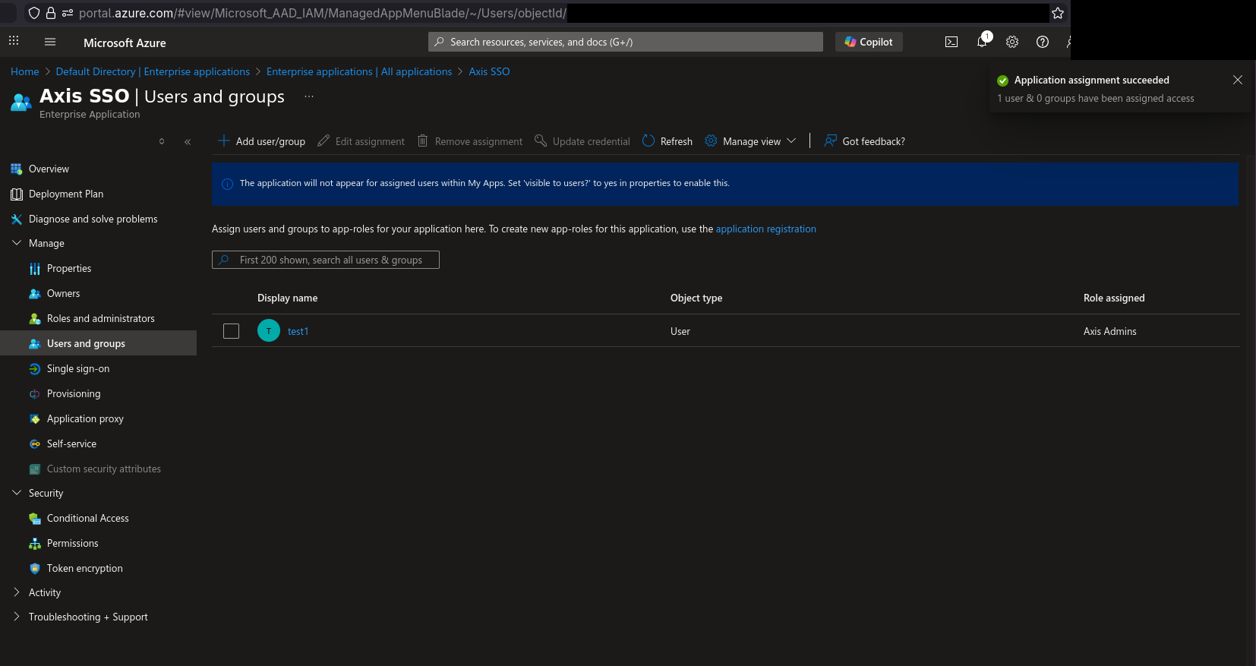Click the Axis SSO enterprise application icon

tap(21, 102)
